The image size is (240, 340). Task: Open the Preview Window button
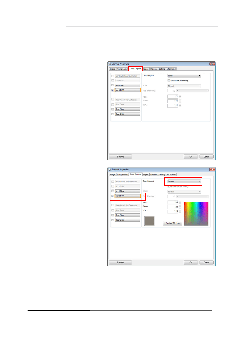pos(173,223)
